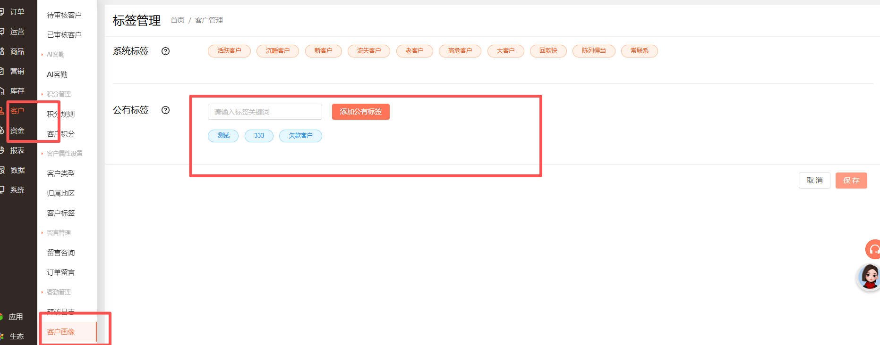Viewport: 880px width, 345px height.
Task: Open the 系统 section in the sidebar
Action: 17,190
